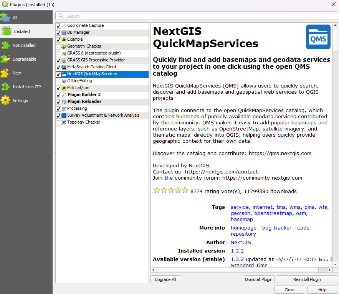The image size is (339, 294).
Task: Open the Not installed tab
Action: click(26, 45)
